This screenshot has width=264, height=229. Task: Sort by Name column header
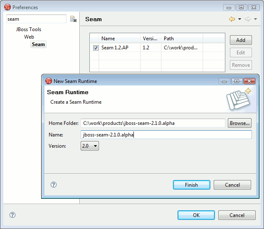(x=120, y=39)
